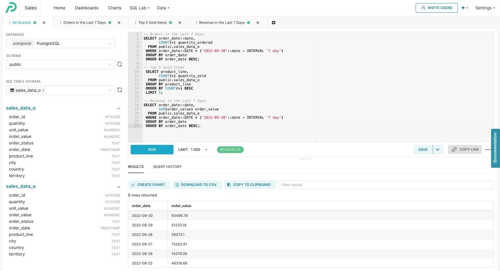The height and width of the screenshot is (271, 500).
Task: Download results to CSV
Action: click(x=195, y=185)
